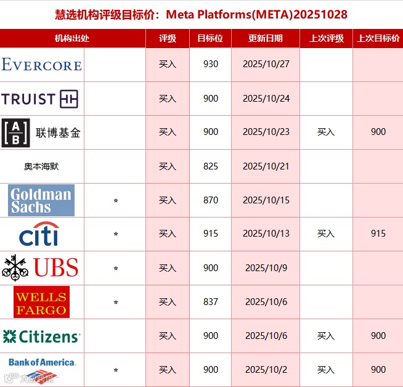Click 上次评级 买入 in the Citi row
The image size is (403, 387).
point(326,234)
